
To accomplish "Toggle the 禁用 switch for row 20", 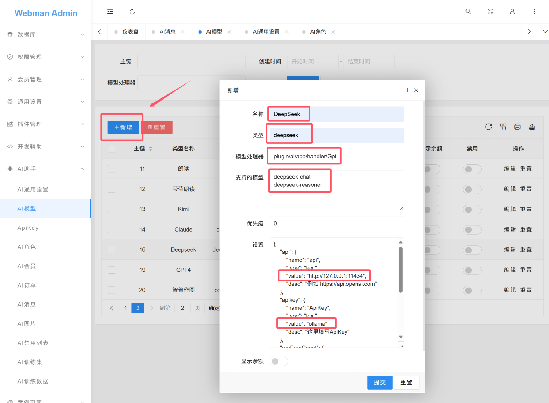I will [x=472, y=290].
